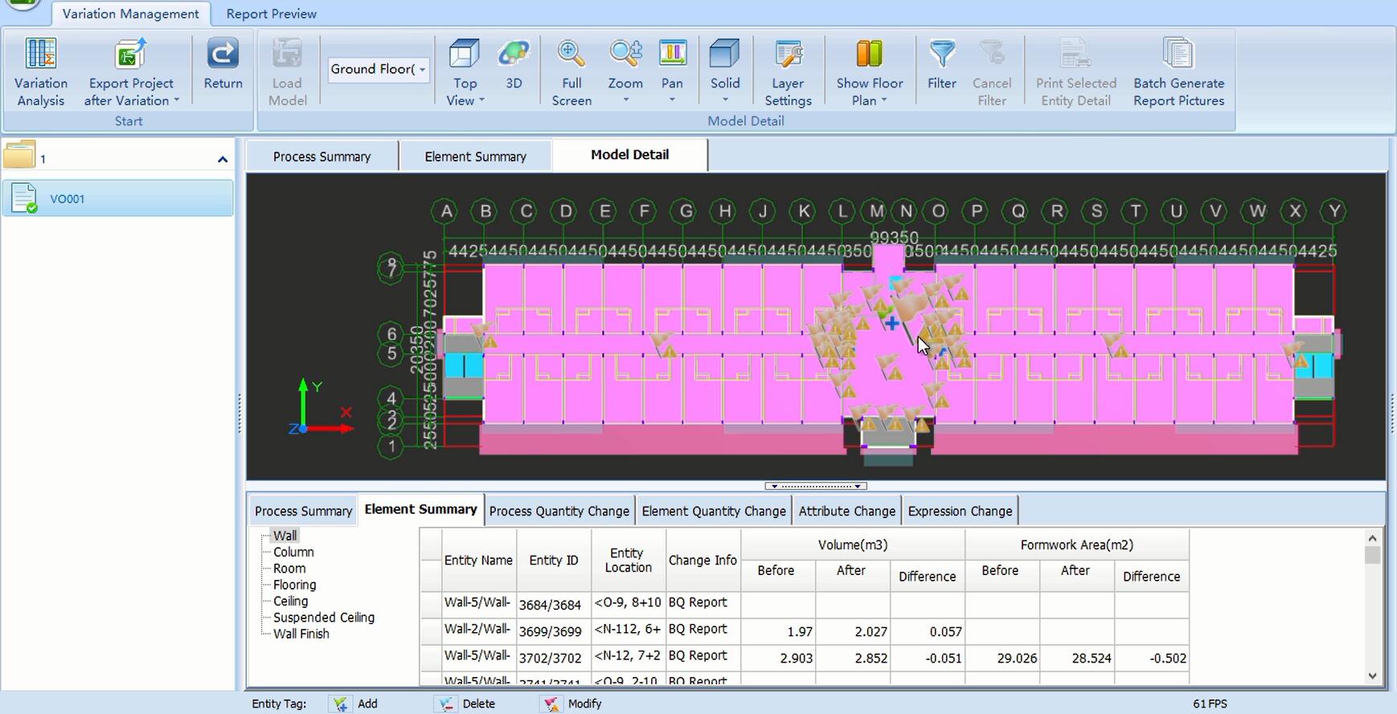Viewport: 1397px width, 714px height.
Task: Click the Return arrow icon
Action: pyautogui.click(x=223, y=55)
